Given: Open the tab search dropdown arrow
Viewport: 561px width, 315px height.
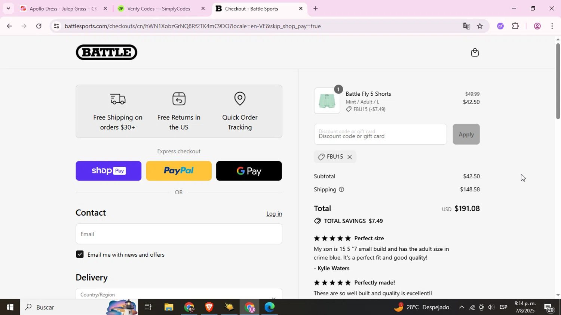Looking at the screenshot, I should click(8, 8).
